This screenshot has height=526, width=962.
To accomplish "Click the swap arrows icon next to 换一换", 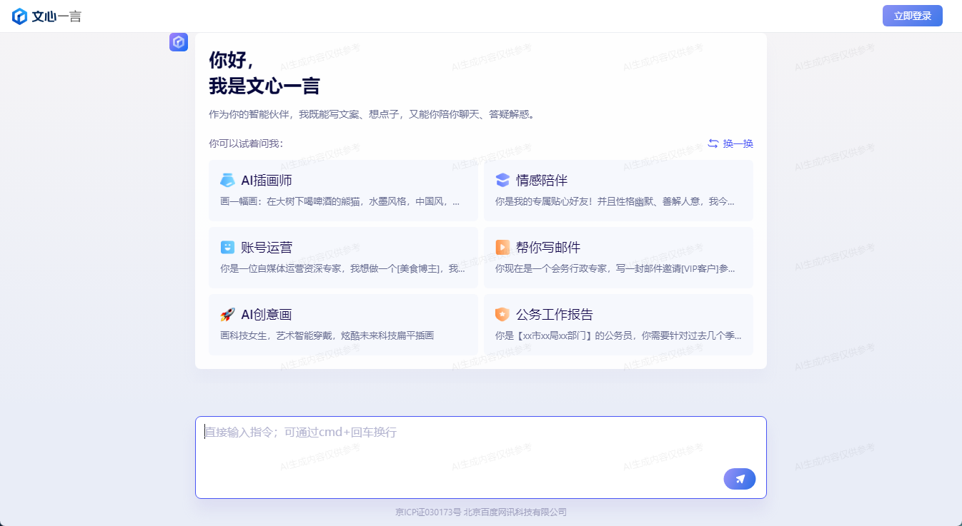I will [713, 143].
